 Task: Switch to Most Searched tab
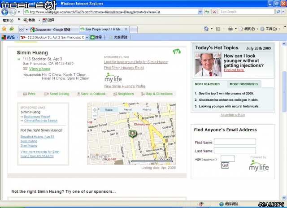(207, 84)
